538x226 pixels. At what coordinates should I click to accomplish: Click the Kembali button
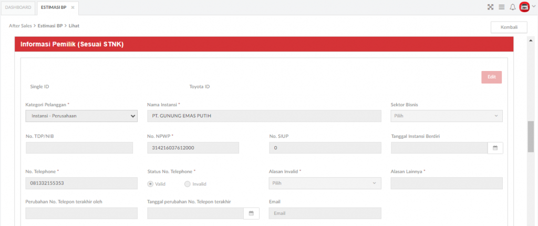click(x=509, y=27)
